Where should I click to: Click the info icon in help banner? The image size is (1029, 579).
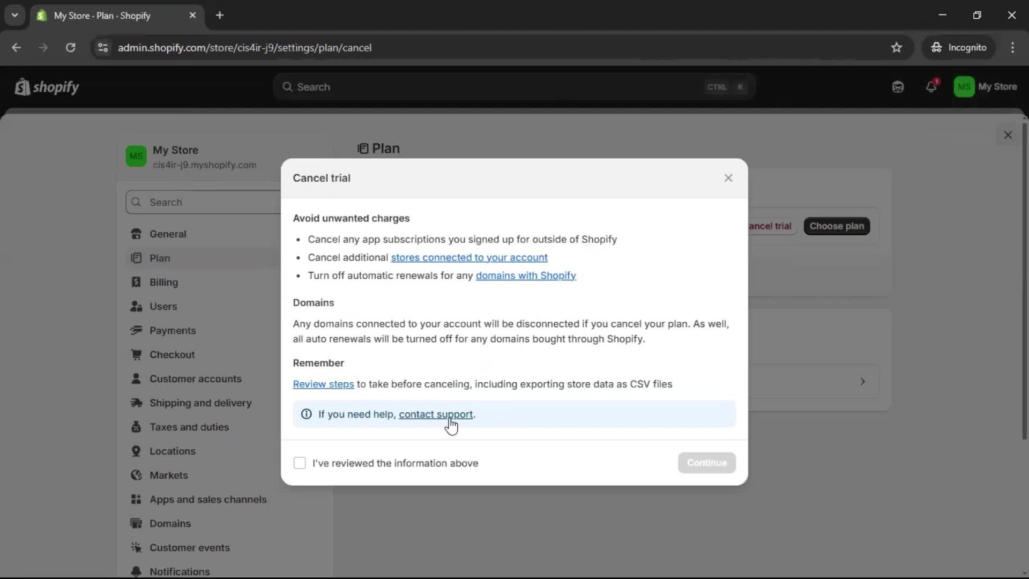pos(306,414)
